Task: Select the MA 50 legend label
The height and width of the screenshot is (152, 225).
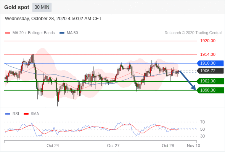Action: 72,33
